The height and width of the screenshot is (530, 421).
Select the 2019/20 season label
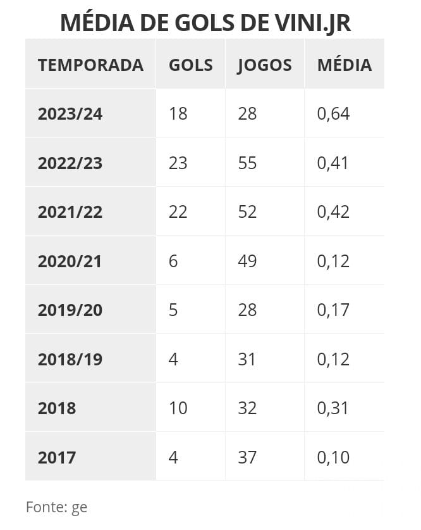pos(70,310)
